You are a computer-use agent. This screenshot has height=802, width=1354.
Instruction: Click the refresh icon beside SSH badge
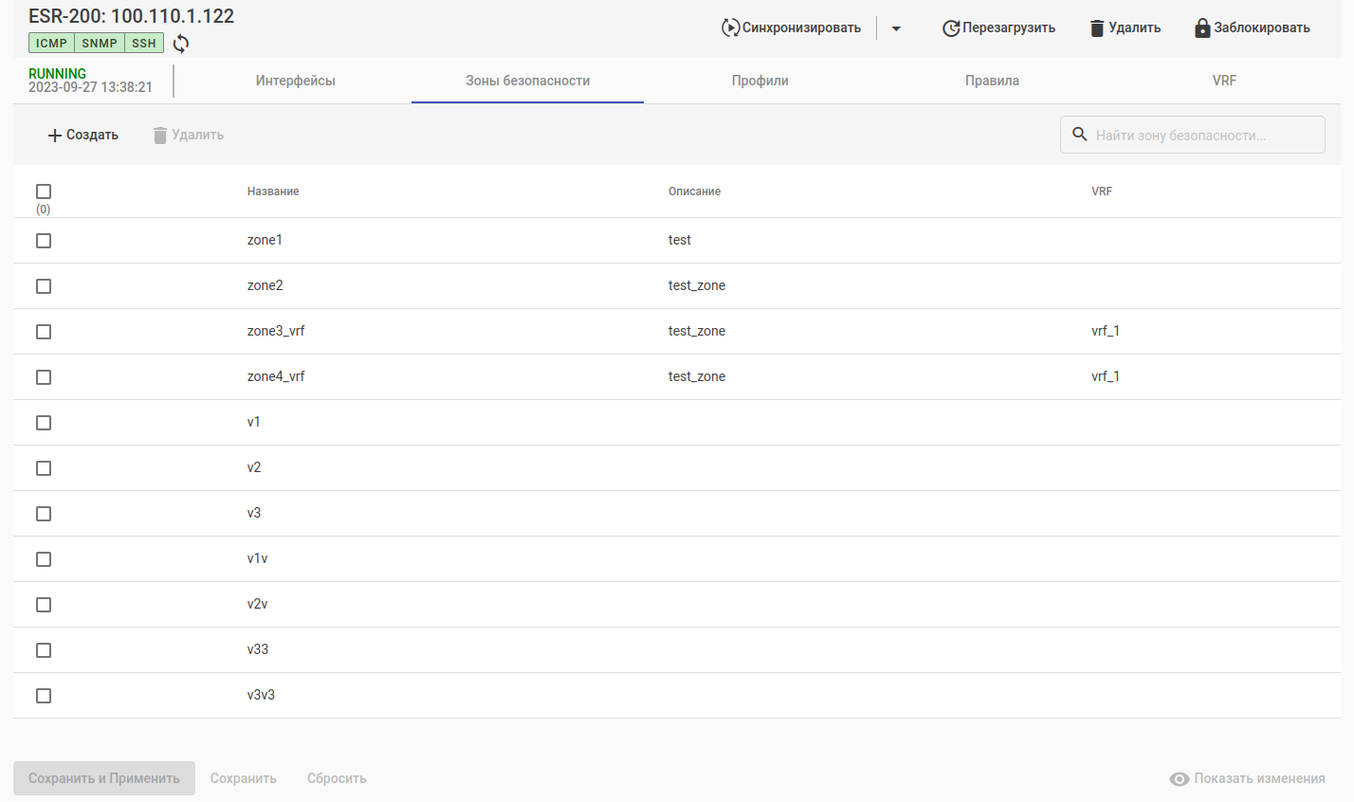[x=181, y=44]
